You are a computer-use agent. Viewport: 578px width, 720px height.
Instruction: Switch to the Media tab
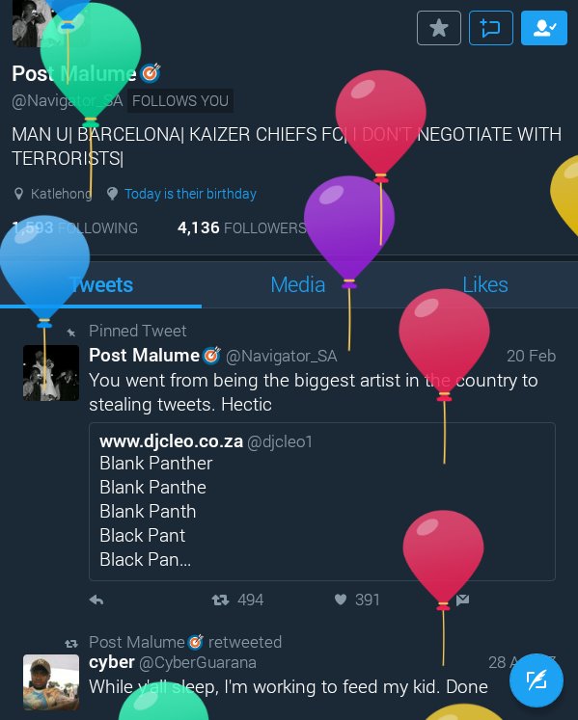[297, 284]
